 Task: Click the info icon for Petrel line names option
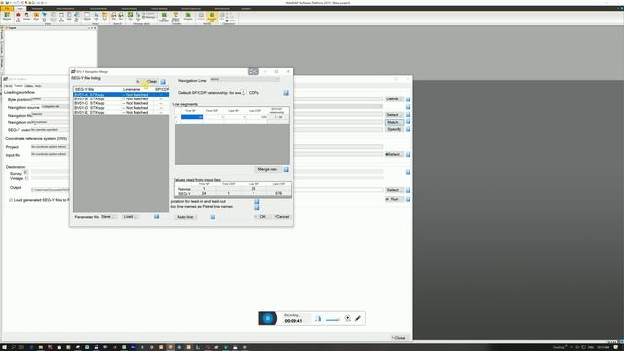click(x=256, y=207)
